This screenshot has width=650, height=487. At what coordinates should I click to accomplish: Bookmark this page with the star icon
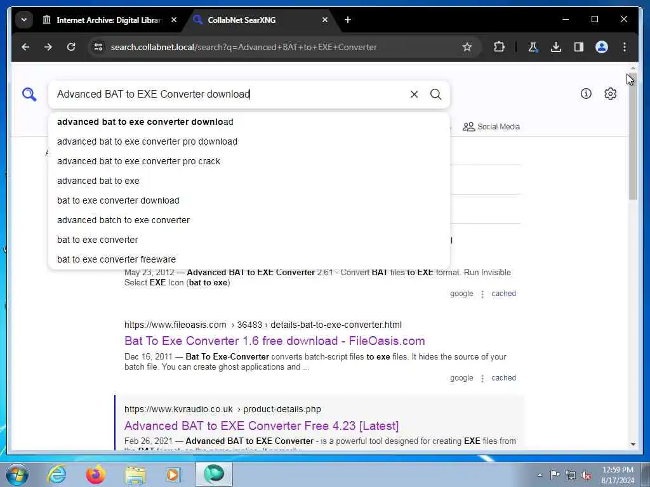pyautogui.click(x=467, y=47)
